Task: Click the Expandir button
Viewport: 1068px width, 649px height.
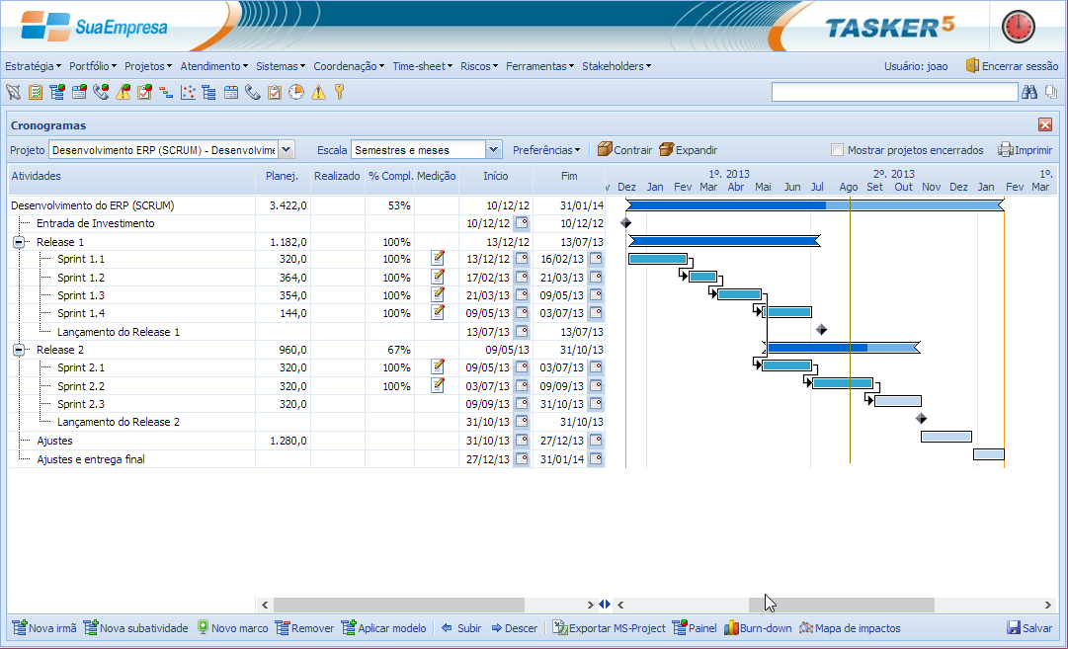Action: 688,150
